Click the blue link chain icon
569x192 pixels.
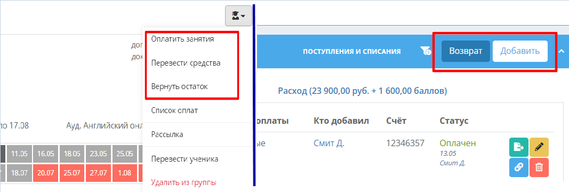click(x=519, y=167)
